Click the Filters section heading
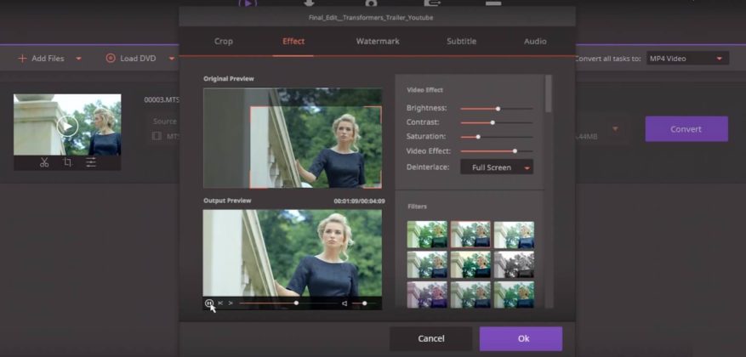This screenshot has height=357, width=746. (x=418, y=207)
